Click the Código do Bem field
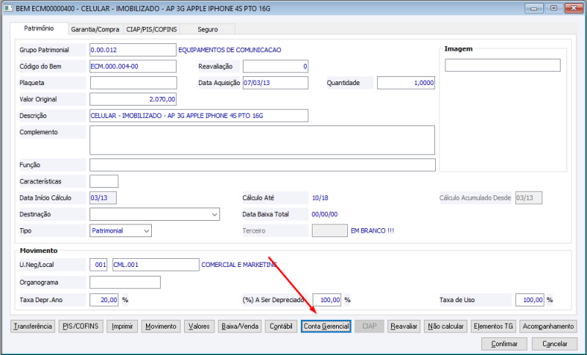 click(133, 66)
